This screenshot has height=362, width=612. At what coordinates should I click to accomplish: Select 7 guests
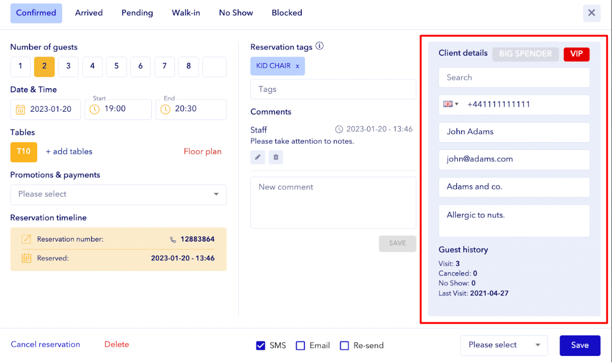click(x=164, y=67)
